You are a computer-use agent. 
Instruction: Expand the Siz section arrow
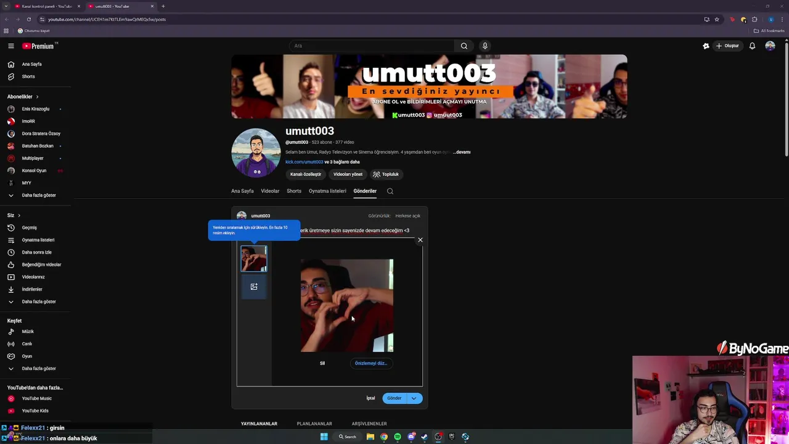pyautogui.click(x=19, y=215)
